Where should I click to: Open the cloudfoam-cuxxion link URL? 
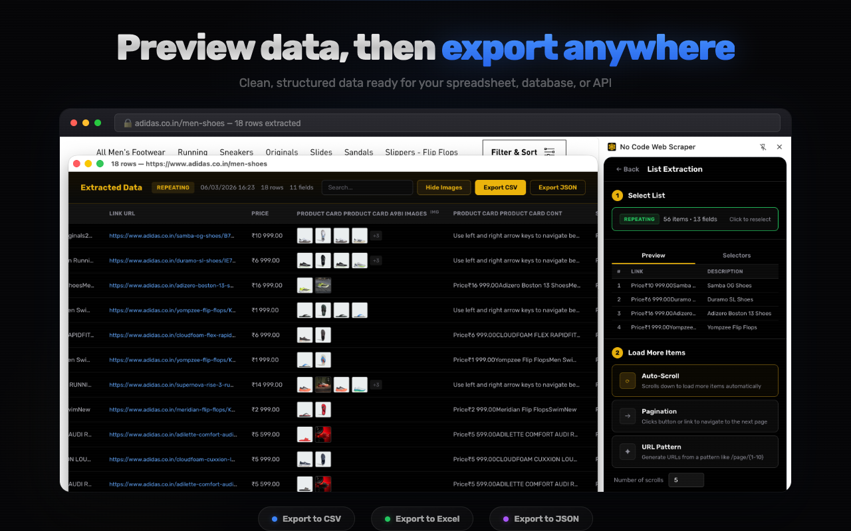[x=172, y=459]
